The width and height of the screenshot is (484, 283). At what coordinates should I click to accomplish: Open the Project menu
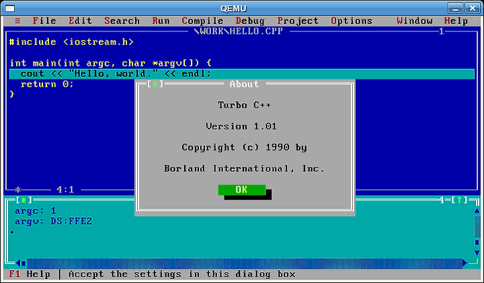pyautogui.click(x=298, y=21)
